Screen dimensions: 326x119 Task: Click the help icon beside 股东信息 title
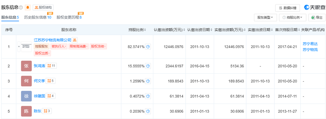click(21, 8)
